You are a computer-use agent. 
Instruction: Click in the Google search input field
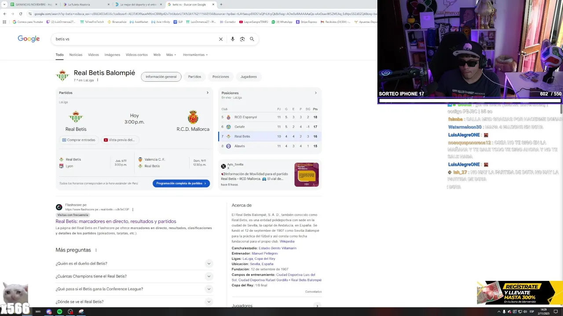136,39
